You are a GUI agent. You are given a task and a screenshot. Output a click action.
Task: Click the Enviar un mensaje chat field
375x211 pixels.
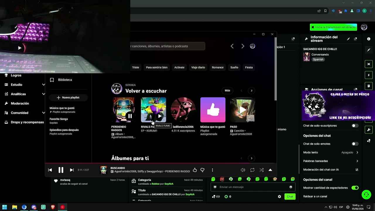(253, 187)
